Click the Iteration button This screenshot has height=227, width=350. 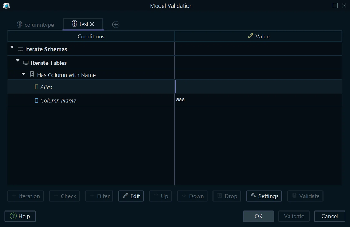26,196
